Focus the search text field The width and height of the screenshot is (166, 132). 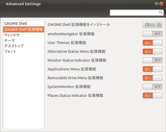137,13
